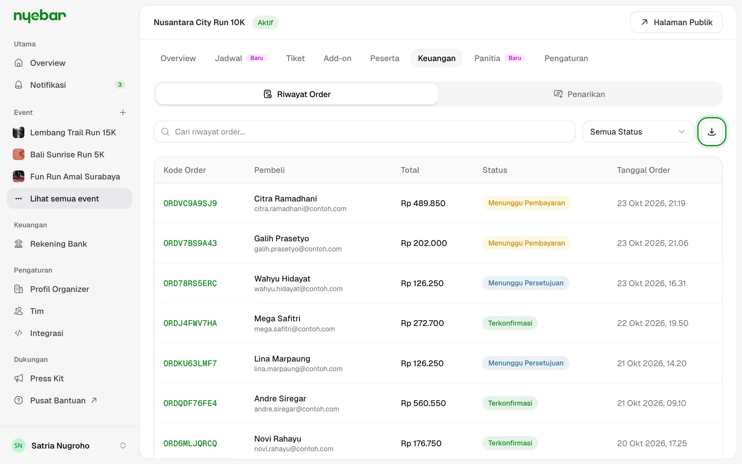Download order history with download icon
742x464 pixels.
(711, 132)
